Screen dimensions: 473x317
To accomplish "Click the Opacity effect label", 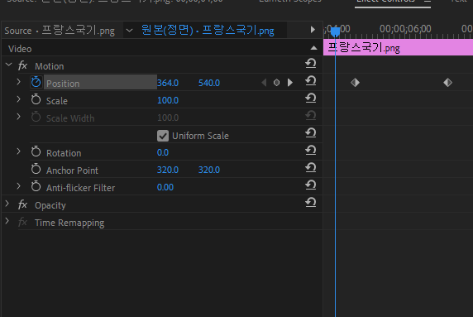I will pos(50,205).
